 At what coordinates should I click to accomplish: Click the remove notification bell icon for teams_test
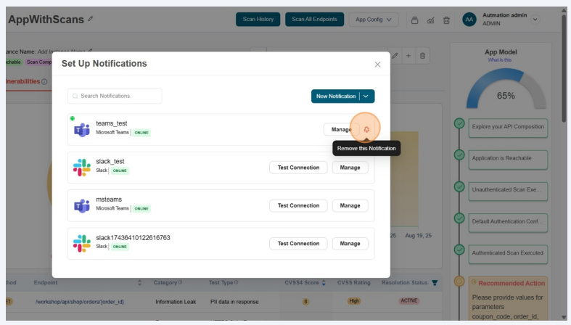[366, 130]
